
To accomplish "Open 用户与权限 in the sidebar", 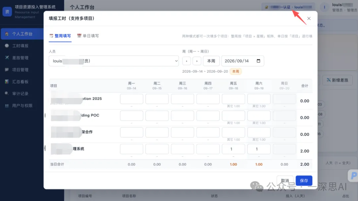I will pyautogui.click(x=22, y=105).
